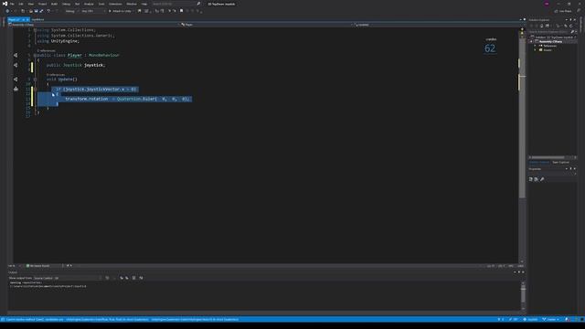This screenshot has height=329, width=585.
Task: Expand the References node
Action: click(x=536, y=46)
